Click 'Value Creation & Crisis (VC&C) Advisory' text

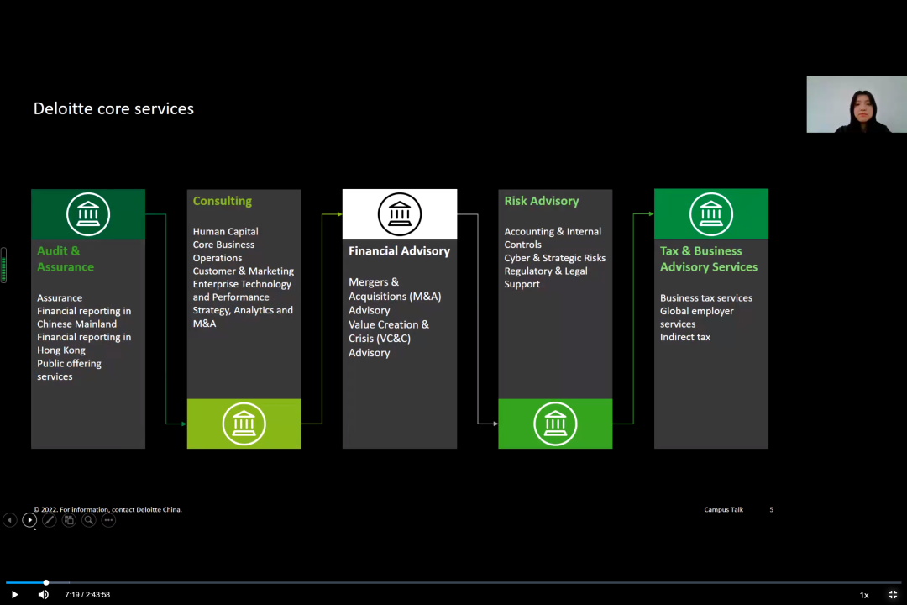[x=389, y=339]
